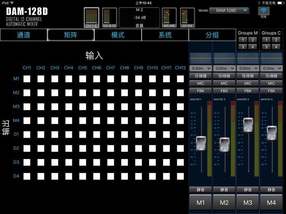
Task: Enable CH12 to D4 matrix routing
Action: 180,176
